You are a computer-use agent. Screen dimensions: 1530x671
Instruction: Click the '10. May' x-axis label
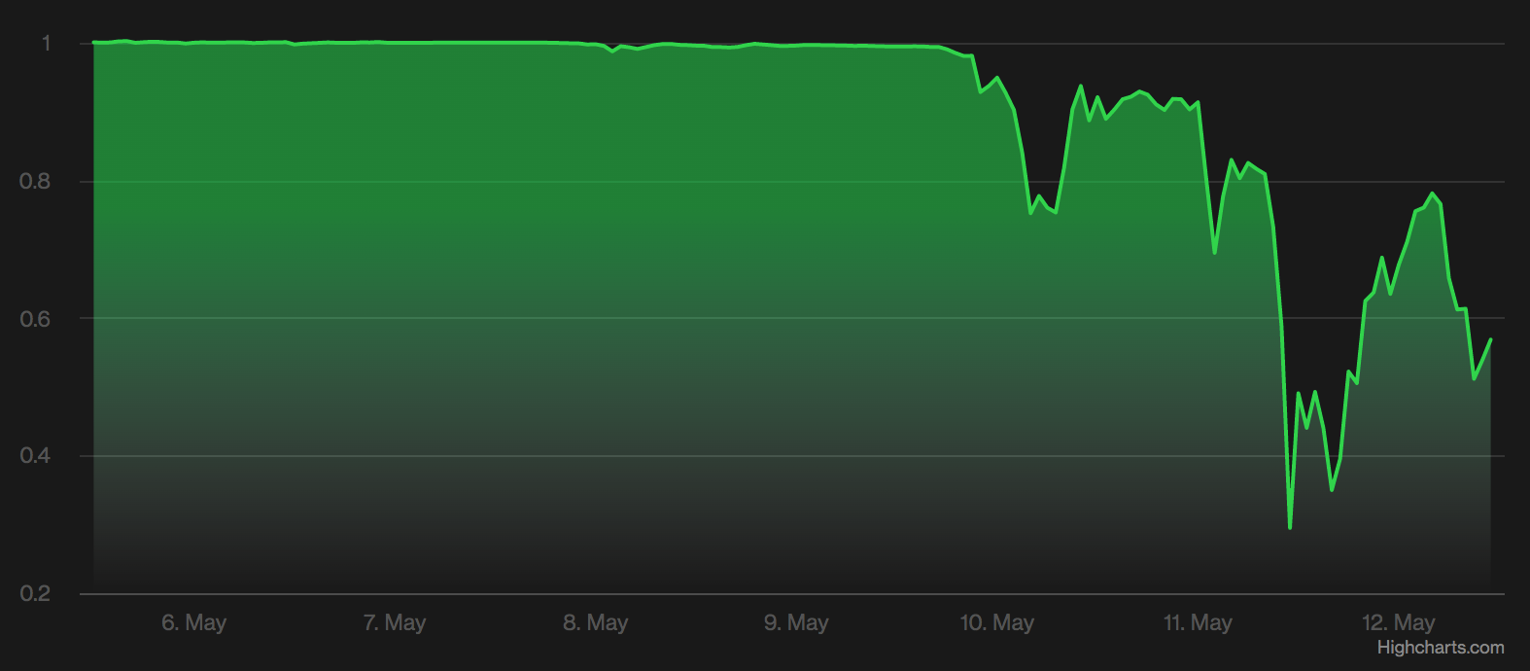(997, 622)
